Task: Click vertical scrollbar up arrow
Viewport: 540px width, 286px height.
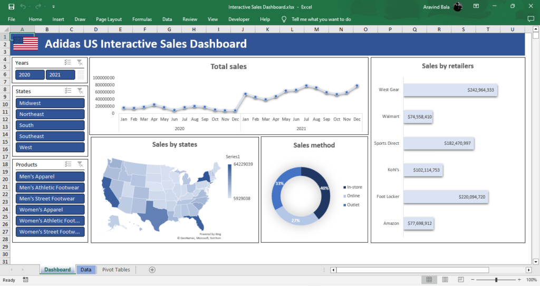Action: click(536, 29)
